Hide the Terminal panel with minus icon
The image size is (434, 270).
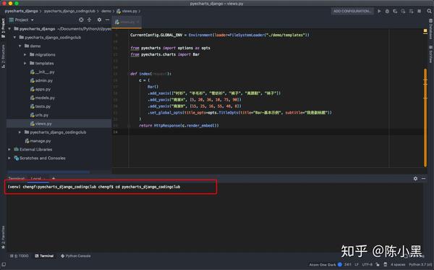423,179
